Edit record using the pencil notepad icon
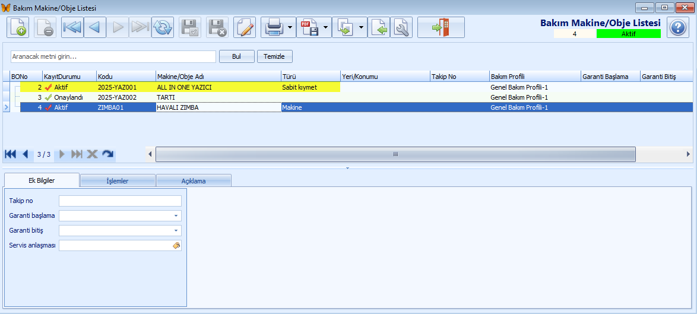697x314 pixels. 245,27
